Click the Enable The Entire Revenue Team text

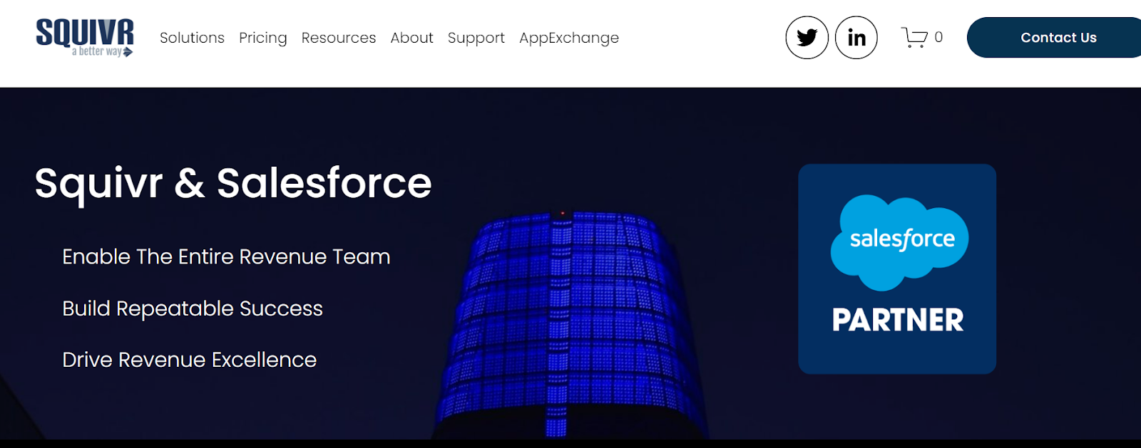[x=226, y=256]
